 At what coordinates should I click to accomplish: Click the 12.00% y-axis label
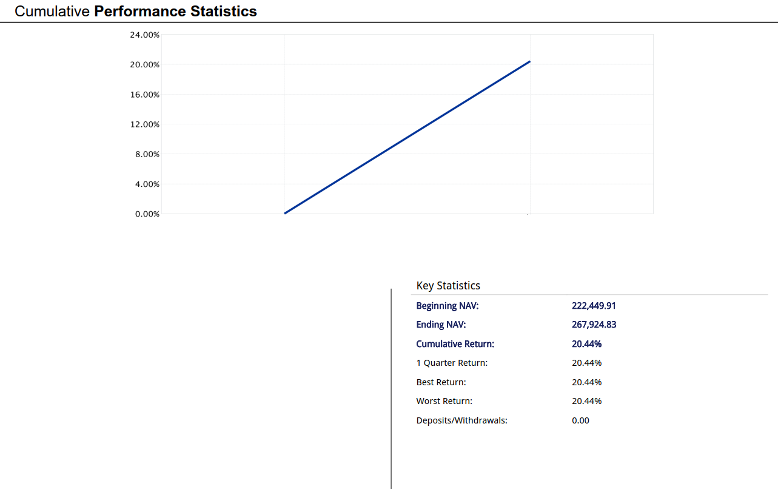click(144, 124)
